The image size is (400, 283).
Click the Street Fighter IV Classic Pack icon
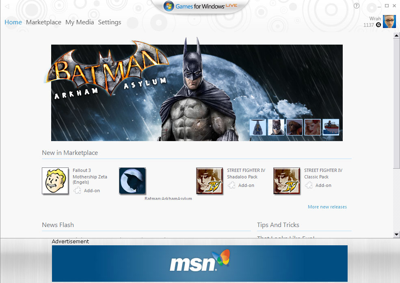click(x=286, y=181)
